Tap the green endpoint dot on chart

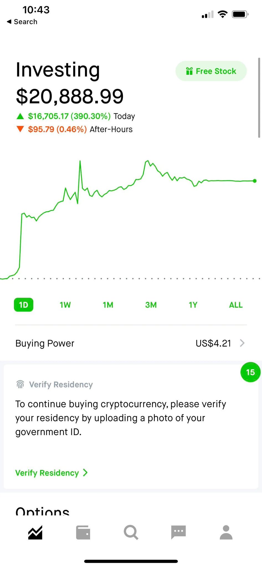[x=255, y=181]
